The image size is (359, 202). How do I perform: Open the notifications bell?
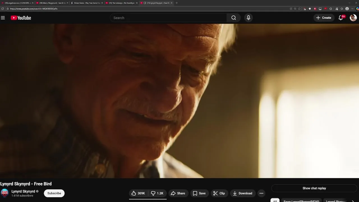341,18
